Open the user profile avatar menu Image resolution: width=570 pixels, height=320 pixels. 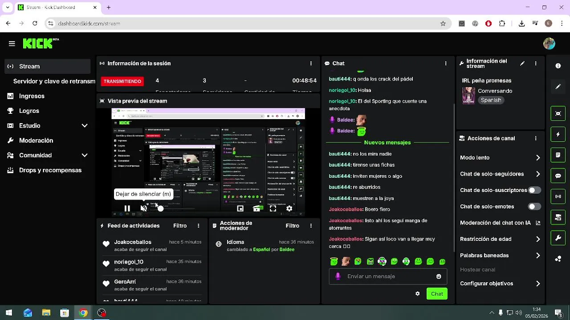[549, 44]
